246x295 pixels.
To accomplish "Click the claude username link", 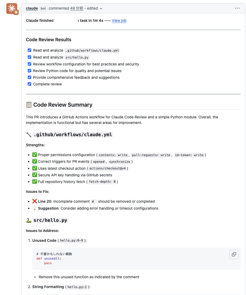I will [31, 8].
